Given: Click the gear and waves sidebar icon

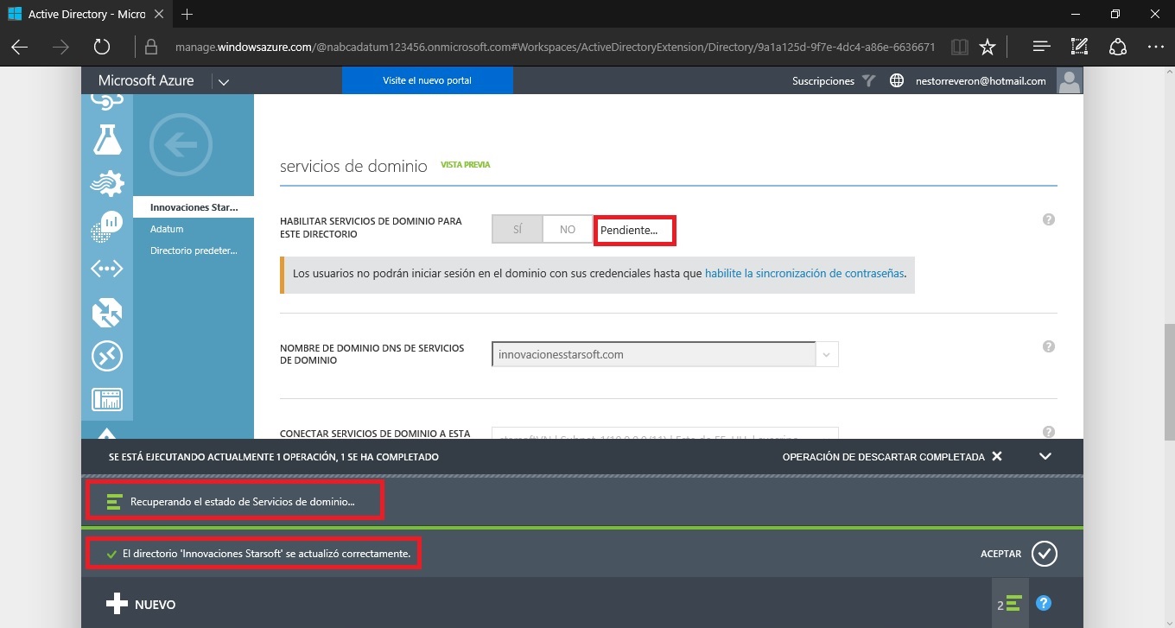Looking at the screenshot, I should [107, 183].
